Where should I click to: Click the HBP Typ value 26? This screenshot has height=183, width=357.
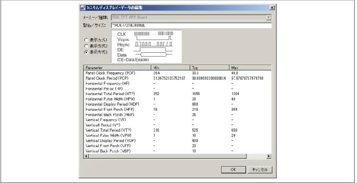point(194,115)
